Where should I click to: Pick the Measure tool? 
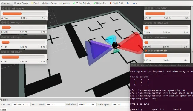[x=65, y=3]
